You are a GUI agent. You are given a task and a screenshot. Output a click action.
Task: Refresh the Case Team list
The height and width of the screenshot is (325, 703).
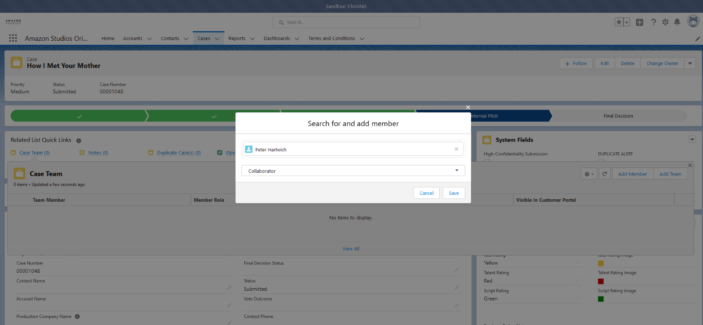(605, 174)
